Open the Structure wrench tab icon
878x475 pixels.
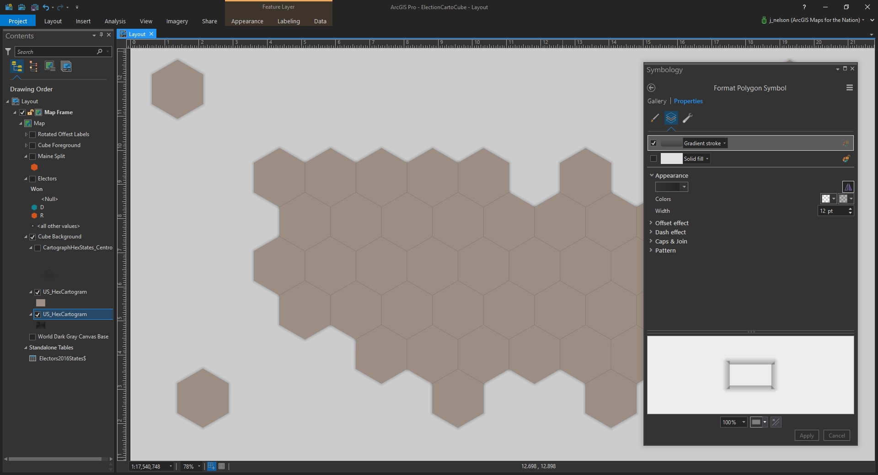(687, 118)
